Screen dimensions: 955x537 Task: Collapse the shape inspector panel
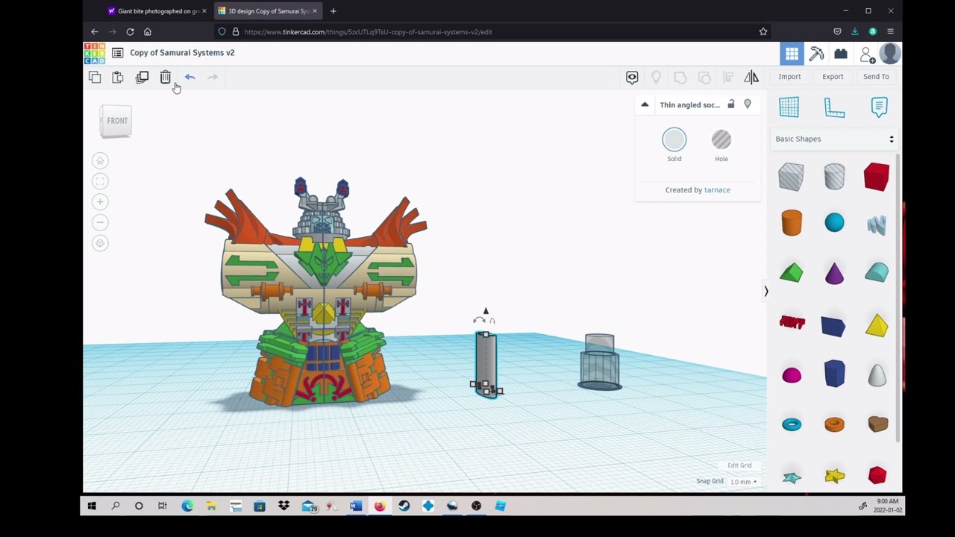pyautogui.click(x=645, y=104)
